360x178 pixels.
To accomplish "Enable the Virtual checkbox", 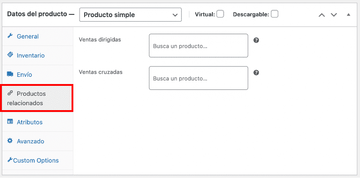I will point(220,14).
